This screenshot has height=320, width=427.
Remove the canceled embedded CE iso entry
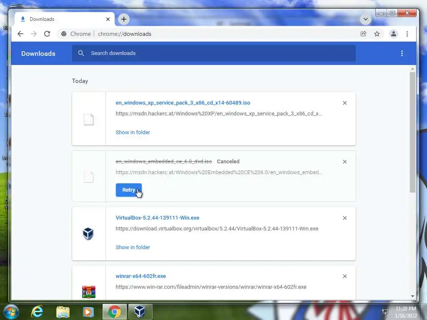pyautogui.click(x=345, y=162)
